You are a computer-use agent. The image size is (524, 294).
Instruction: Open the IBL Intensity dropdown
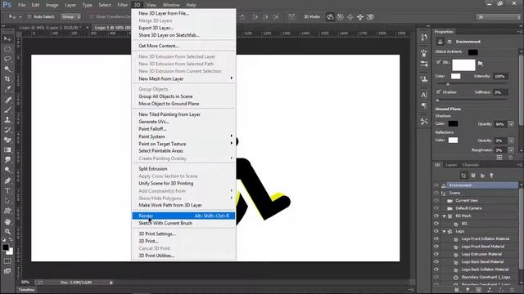click(500, 76)
